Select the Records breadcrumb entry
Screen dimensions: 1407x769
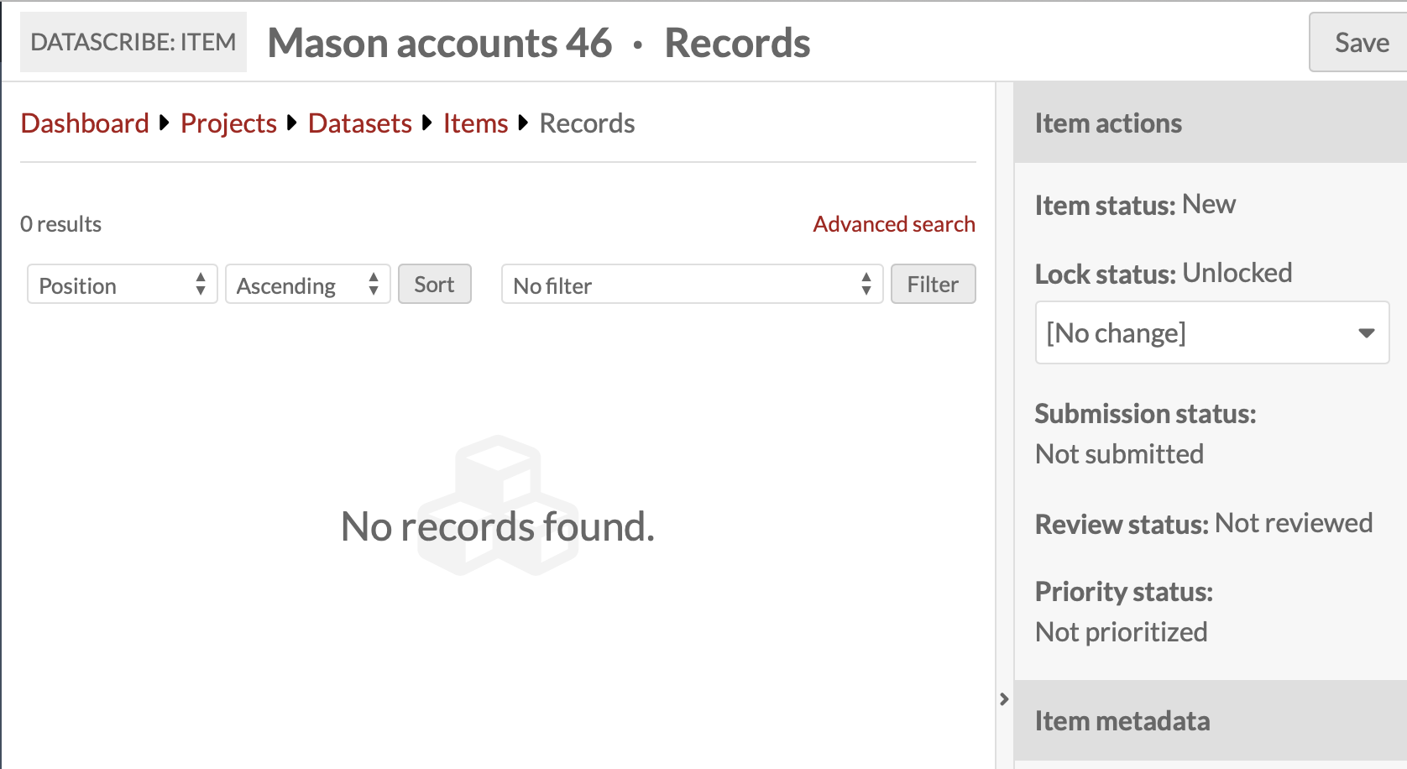587,123
